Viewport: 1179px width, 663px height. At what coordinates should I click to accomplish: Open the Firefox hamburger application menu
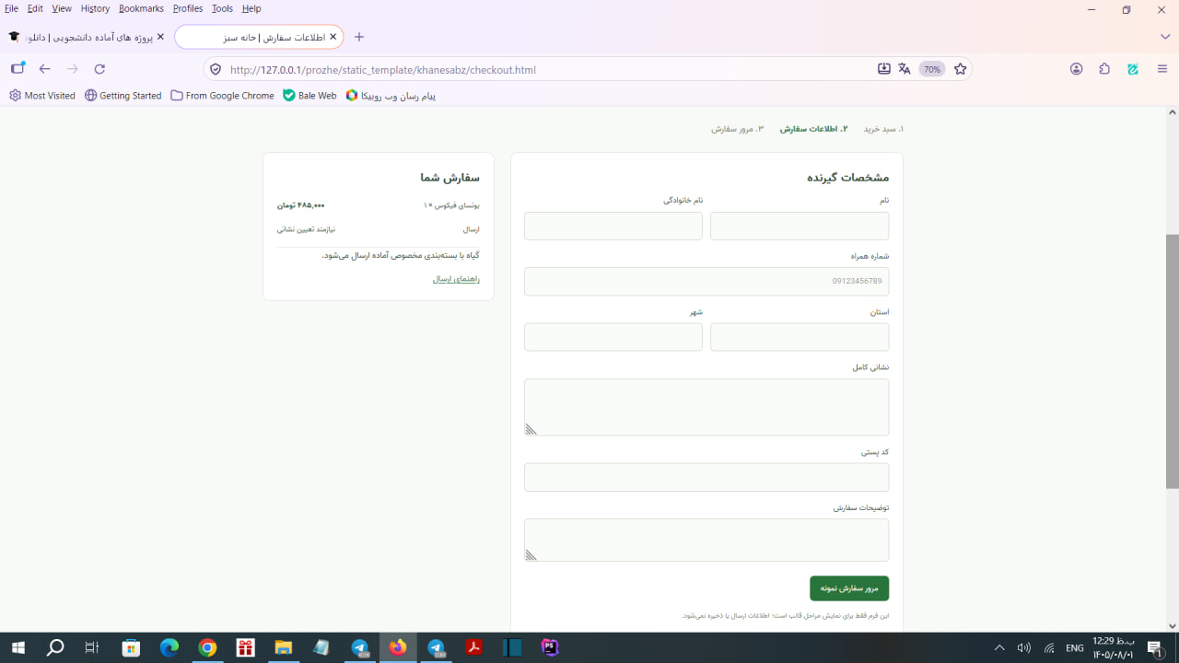click(1162, 69)
